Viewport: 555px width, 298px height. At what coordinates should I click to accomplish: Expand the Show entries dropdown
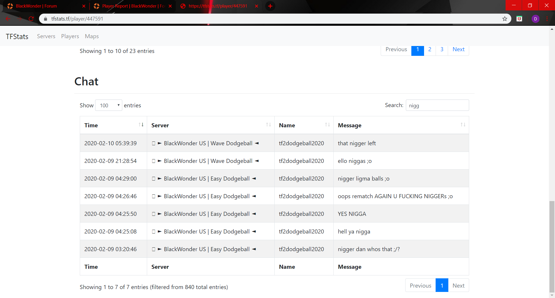coord(109,105)
